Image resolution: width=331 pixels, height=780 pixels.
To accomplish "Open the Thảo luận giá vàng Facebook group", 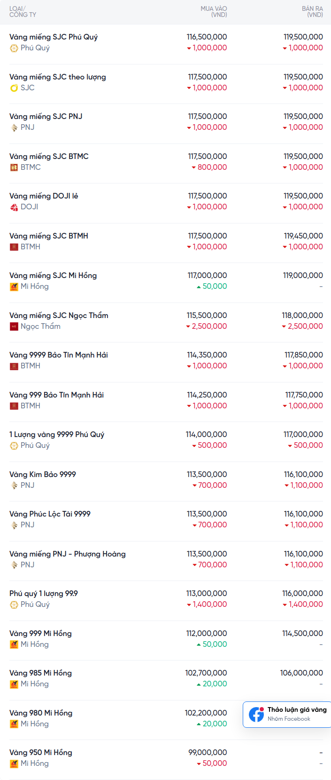I will coord(297,710).
